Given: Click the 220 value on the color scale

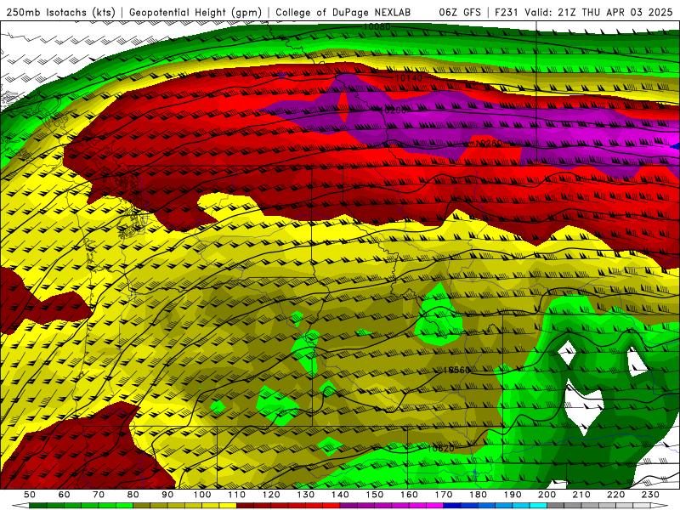Looking at the screenshot, I should [616, 495].
